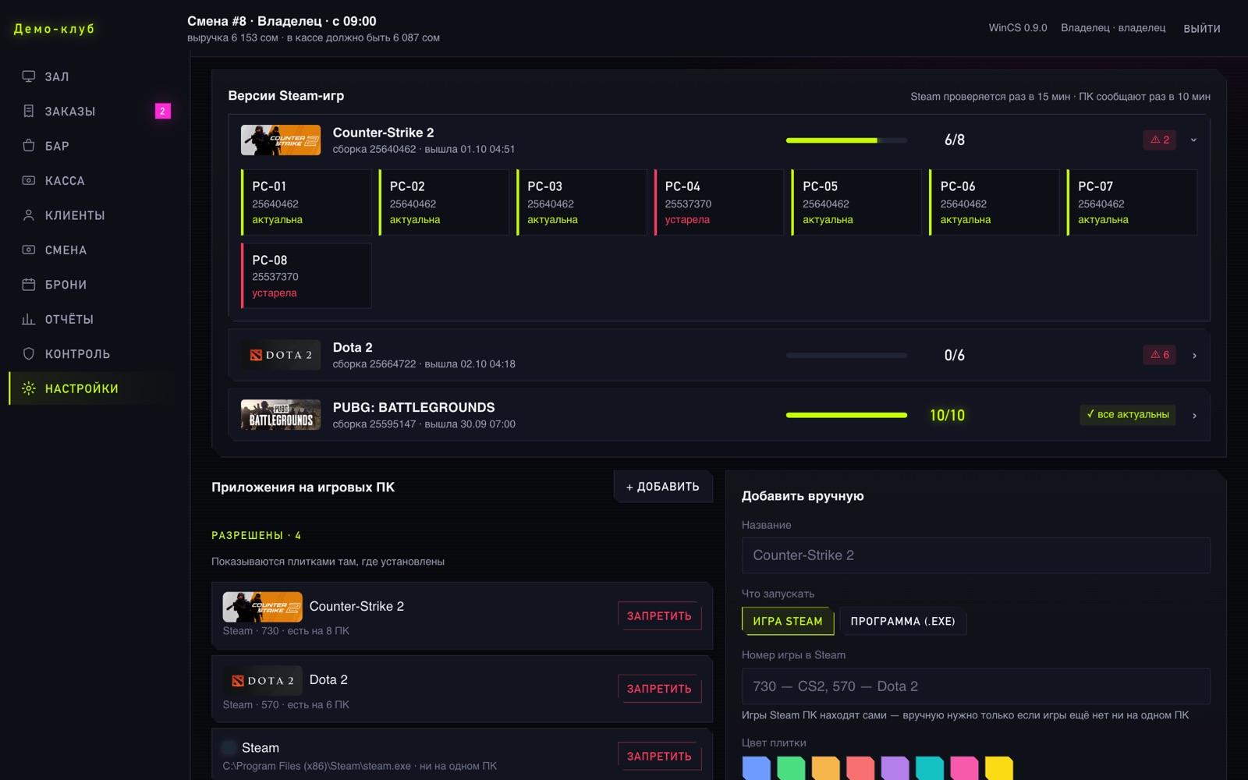The height and width of the screenshot is (780, 1248).
Task: Expand the Dota 2 versions row
Action: pyautogui.click(x=1194, y=356)
